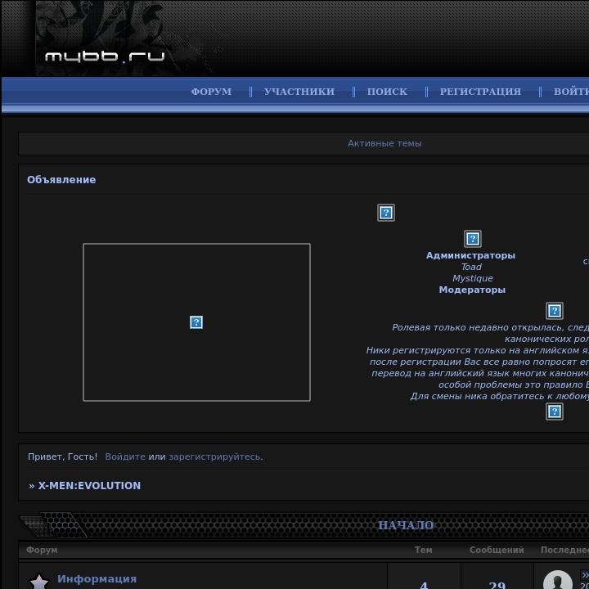This screenshot has width=589, height=589.
Task: Click the Администраторы heading
Action: (x=470, y=255)
